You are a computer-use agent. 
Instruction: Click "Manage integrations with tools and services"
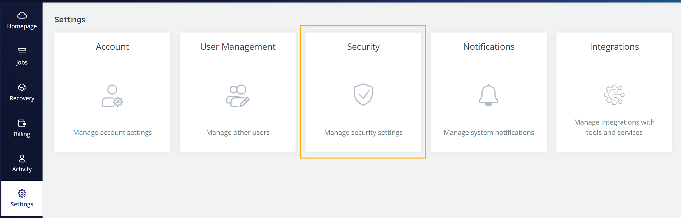tap(614, 127)
